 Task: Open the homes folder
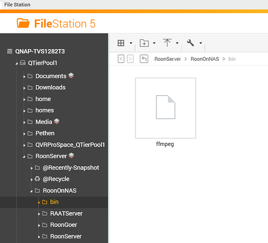[45, 110]
